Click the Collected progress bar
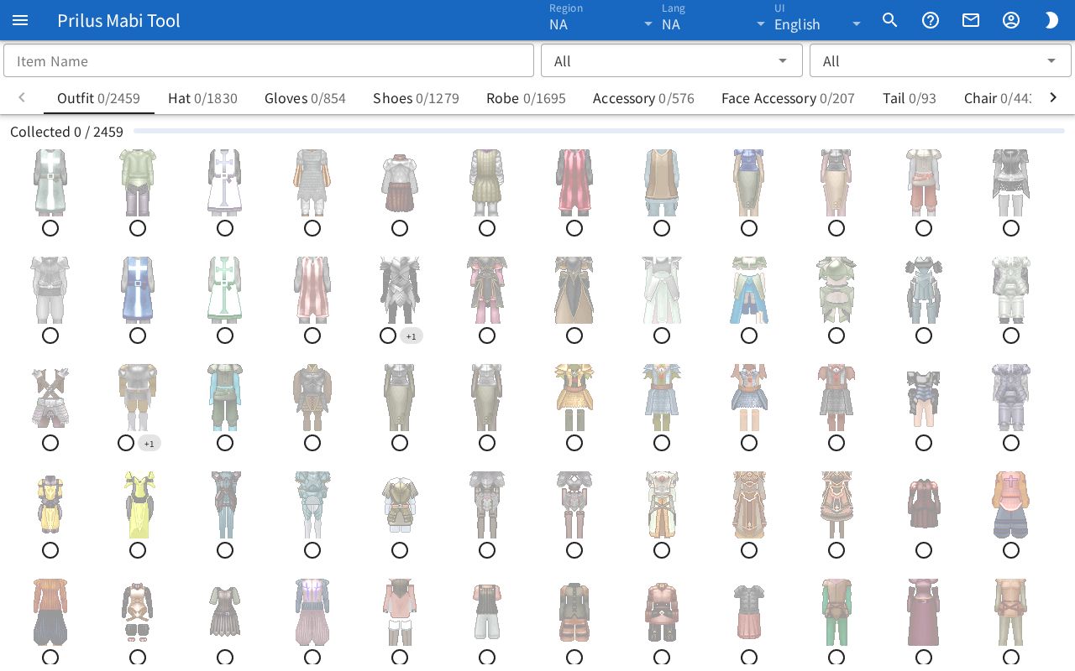The image size is (1075, 671). pos(599,132)
